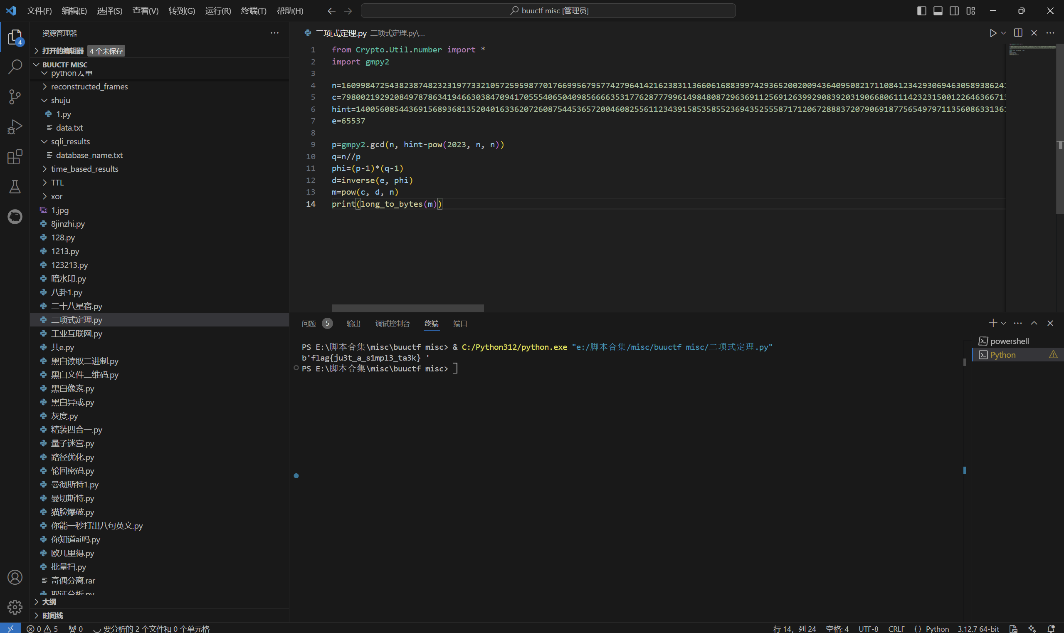Open the Accounts icon
1064x633 pixels.
tap(15, 577)
